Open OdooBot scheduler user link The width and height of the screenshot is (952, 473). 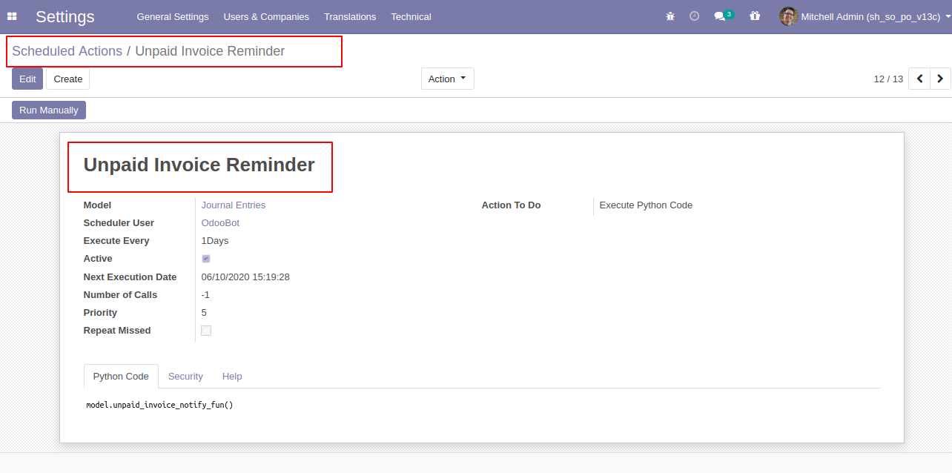220,223
